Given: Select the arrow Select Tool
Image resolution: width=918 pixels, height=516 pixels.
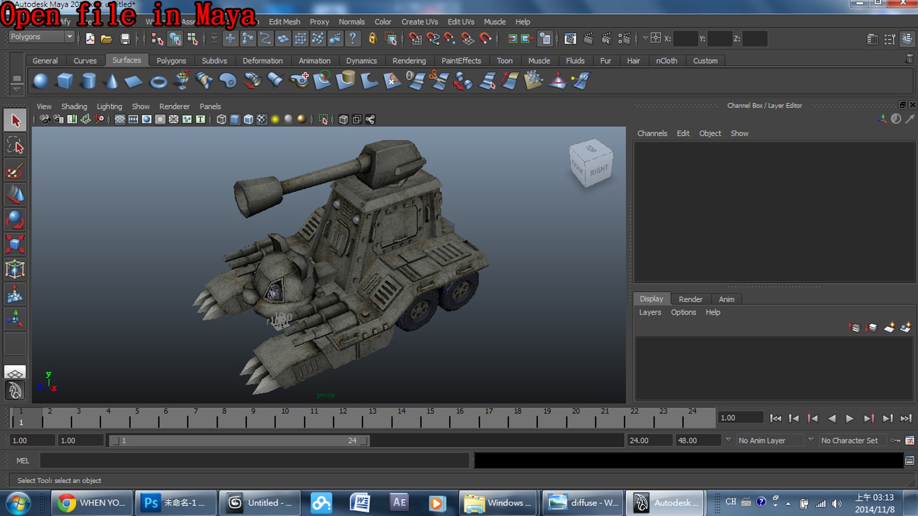Looking at the screenshot, I should pos(15,120).
